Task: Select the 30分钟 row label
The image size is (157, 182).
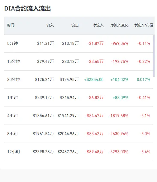Action: click(14, 79)
